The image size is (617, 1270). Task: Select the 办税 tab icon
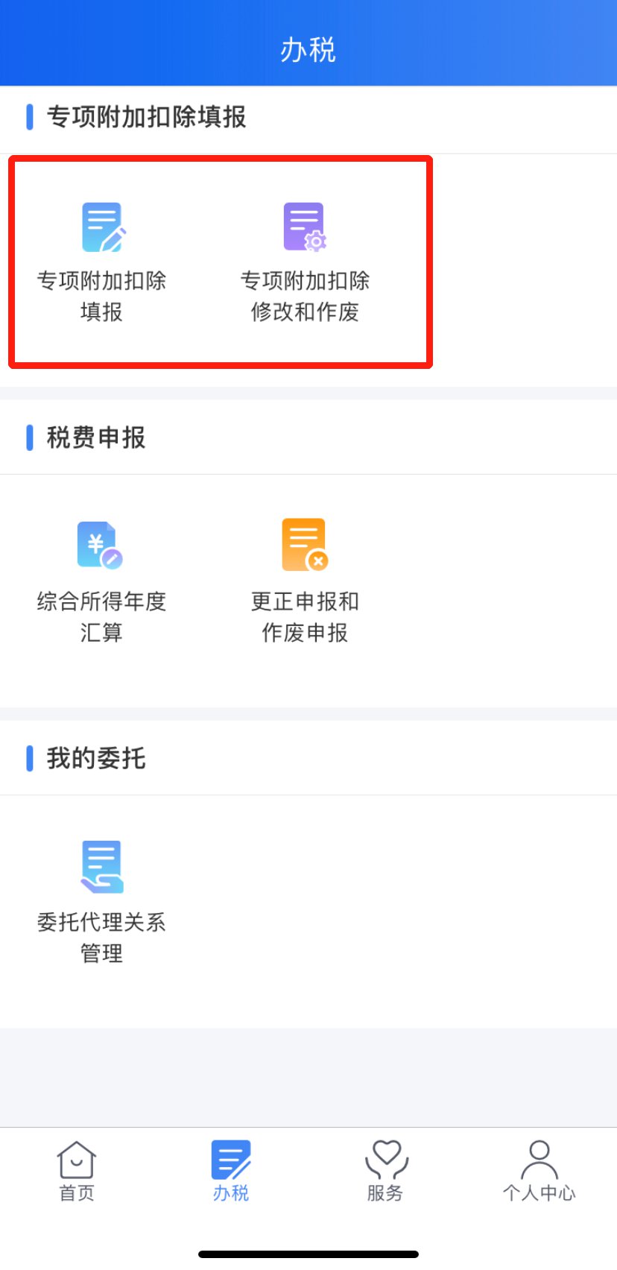click(x=231, y=1160)
